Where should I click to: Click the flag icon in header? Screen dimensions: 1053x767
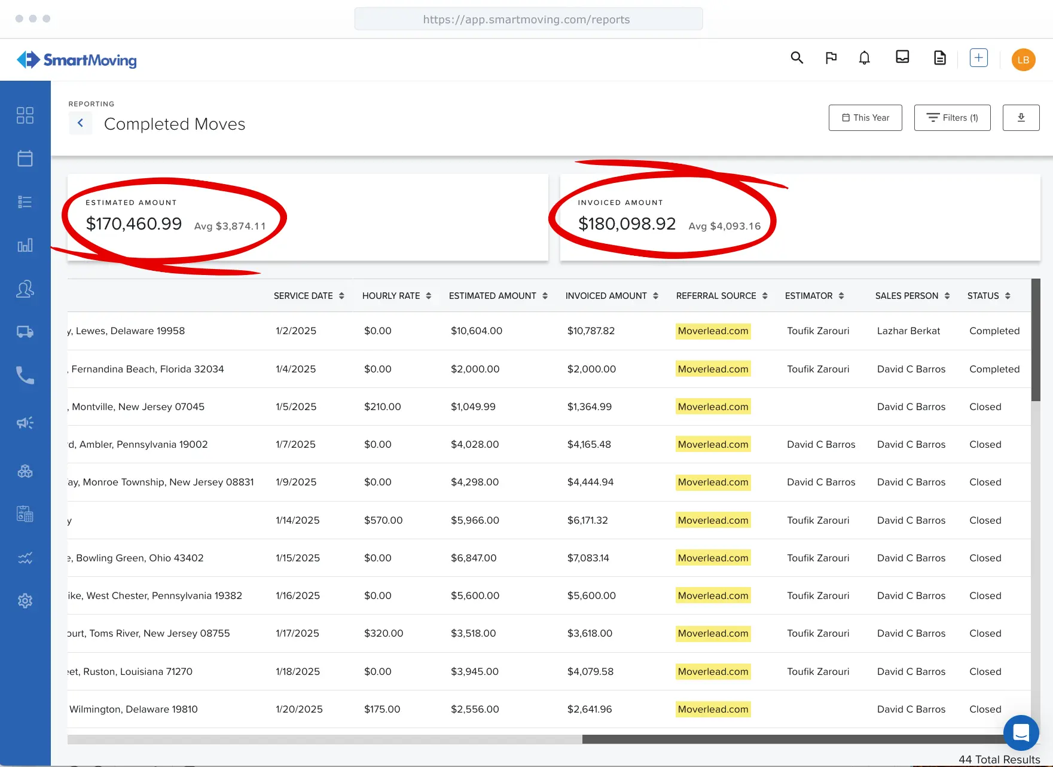[x=831, y=58]
